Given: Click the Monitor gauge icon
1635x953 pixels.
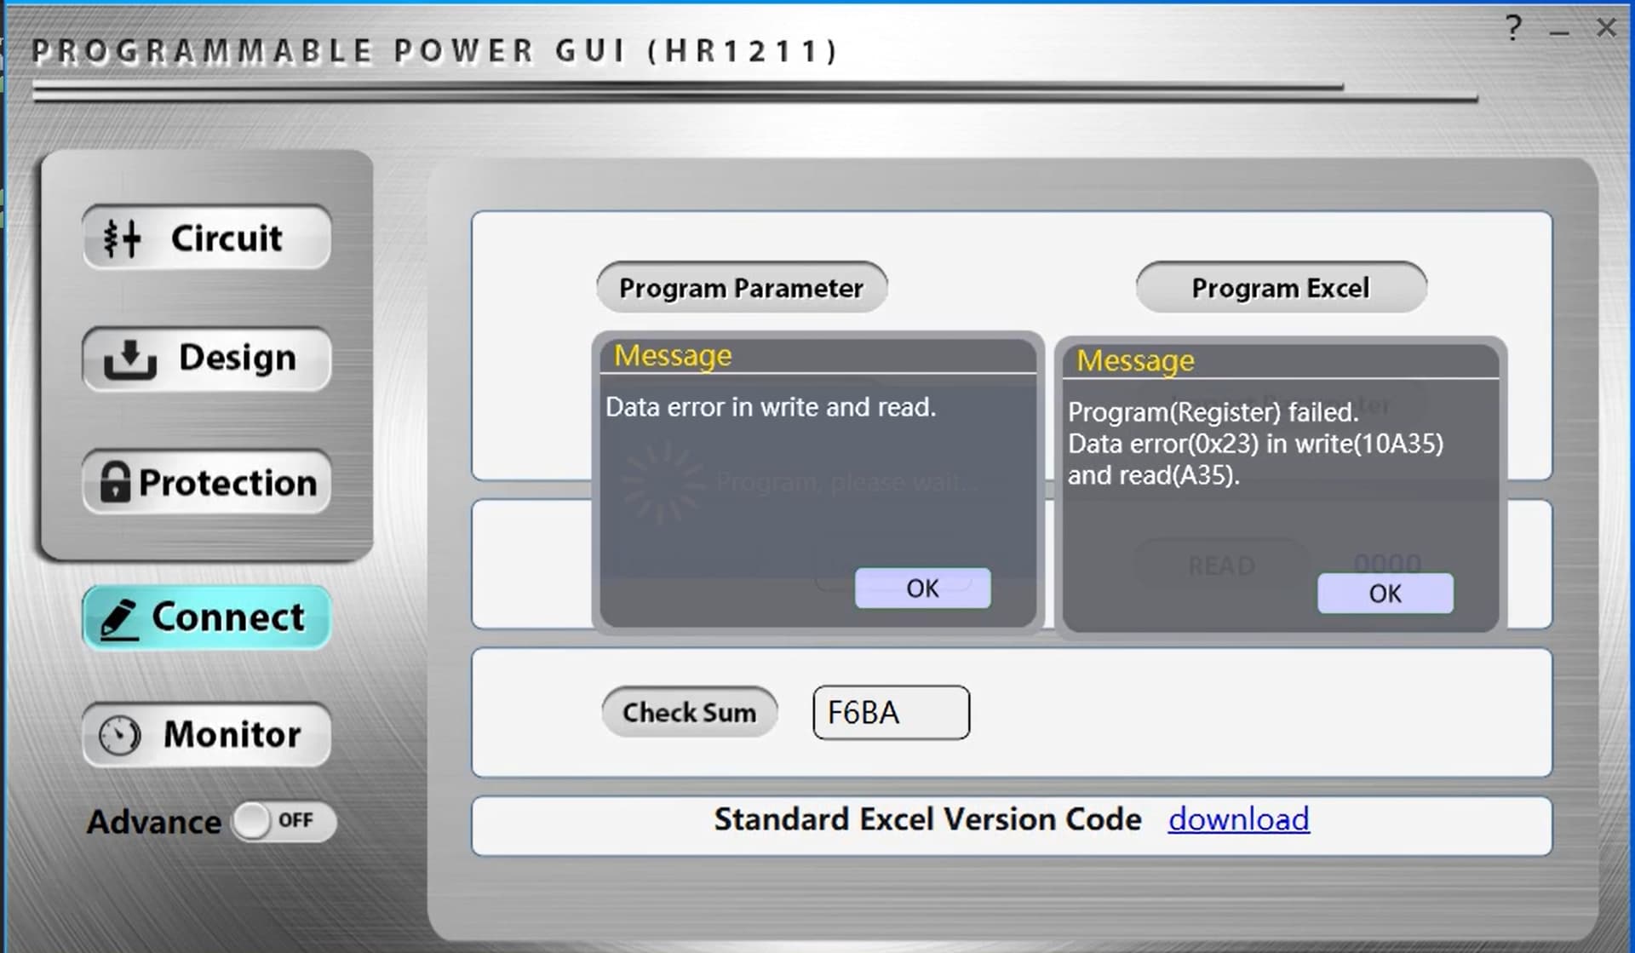Looking at the screenshot, I should tap(119, 735).
